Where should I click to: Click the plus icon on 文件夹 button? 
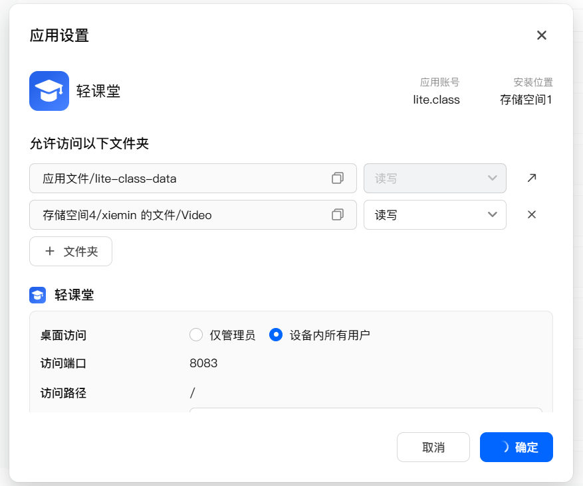click(49, 252)
